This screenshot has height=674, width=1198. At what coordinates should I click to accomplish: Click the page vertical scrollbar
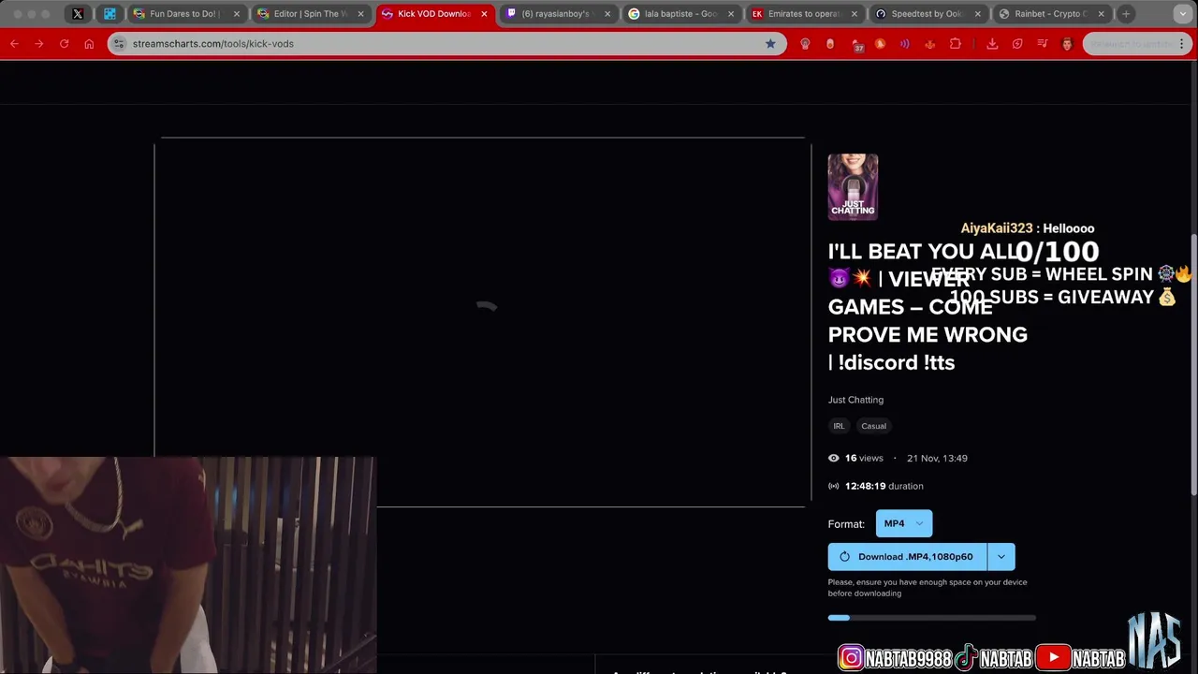[x=1193, y=363]
